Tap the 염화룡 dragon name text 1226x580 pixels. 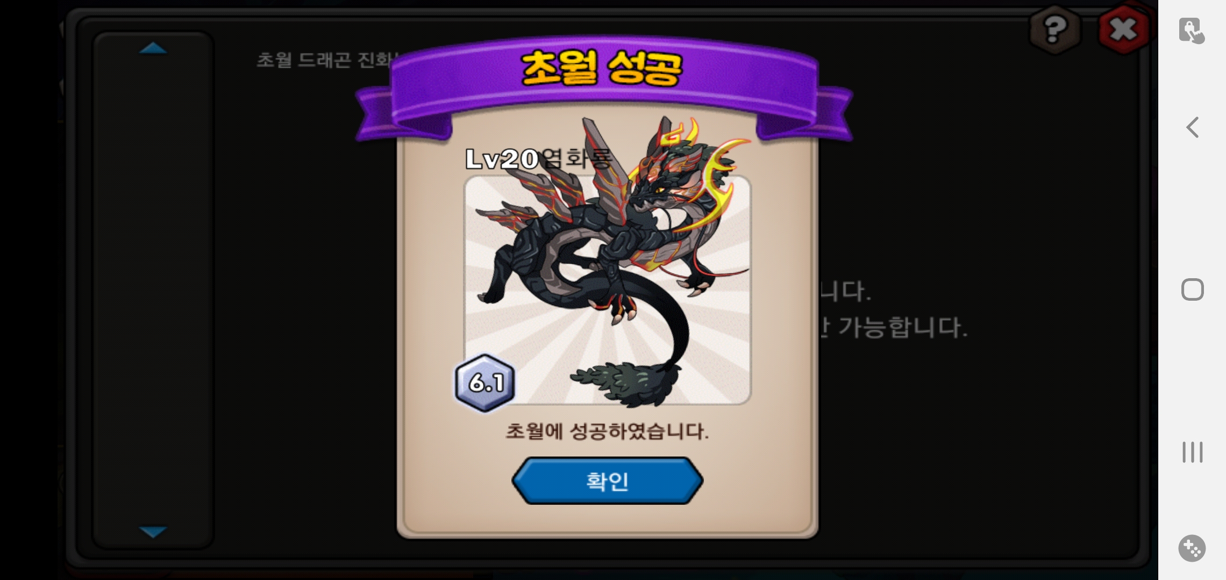click(x=576, y=158)
